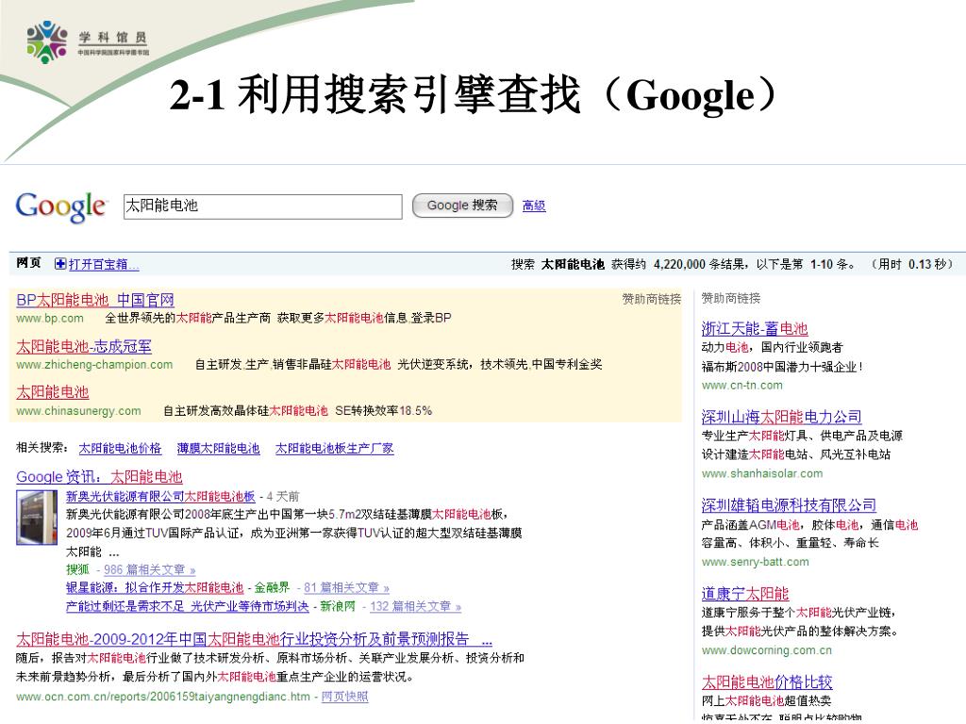
Task: Click the www.bp.com URL text
Action: 50,319
